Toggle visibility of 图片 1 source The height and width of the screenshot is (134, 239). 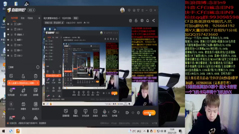point(8,50)
